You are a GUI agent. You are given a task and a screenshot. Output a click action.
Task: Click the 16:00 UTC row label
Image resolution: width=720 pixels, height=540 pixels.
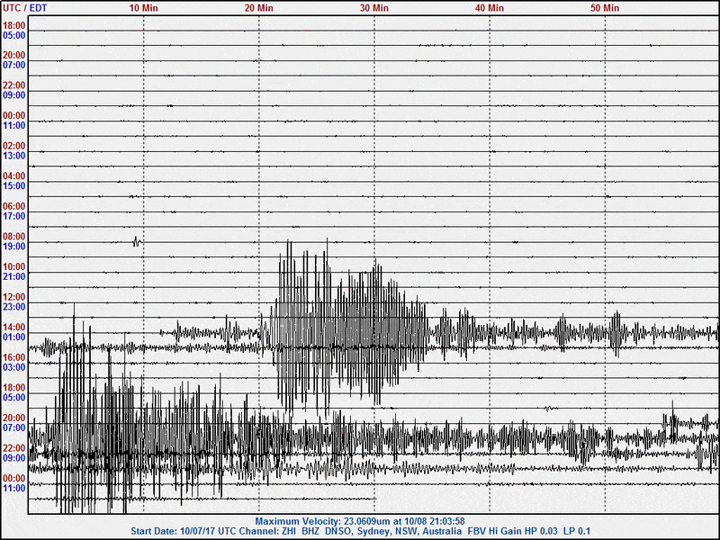(x=13, y=357)
